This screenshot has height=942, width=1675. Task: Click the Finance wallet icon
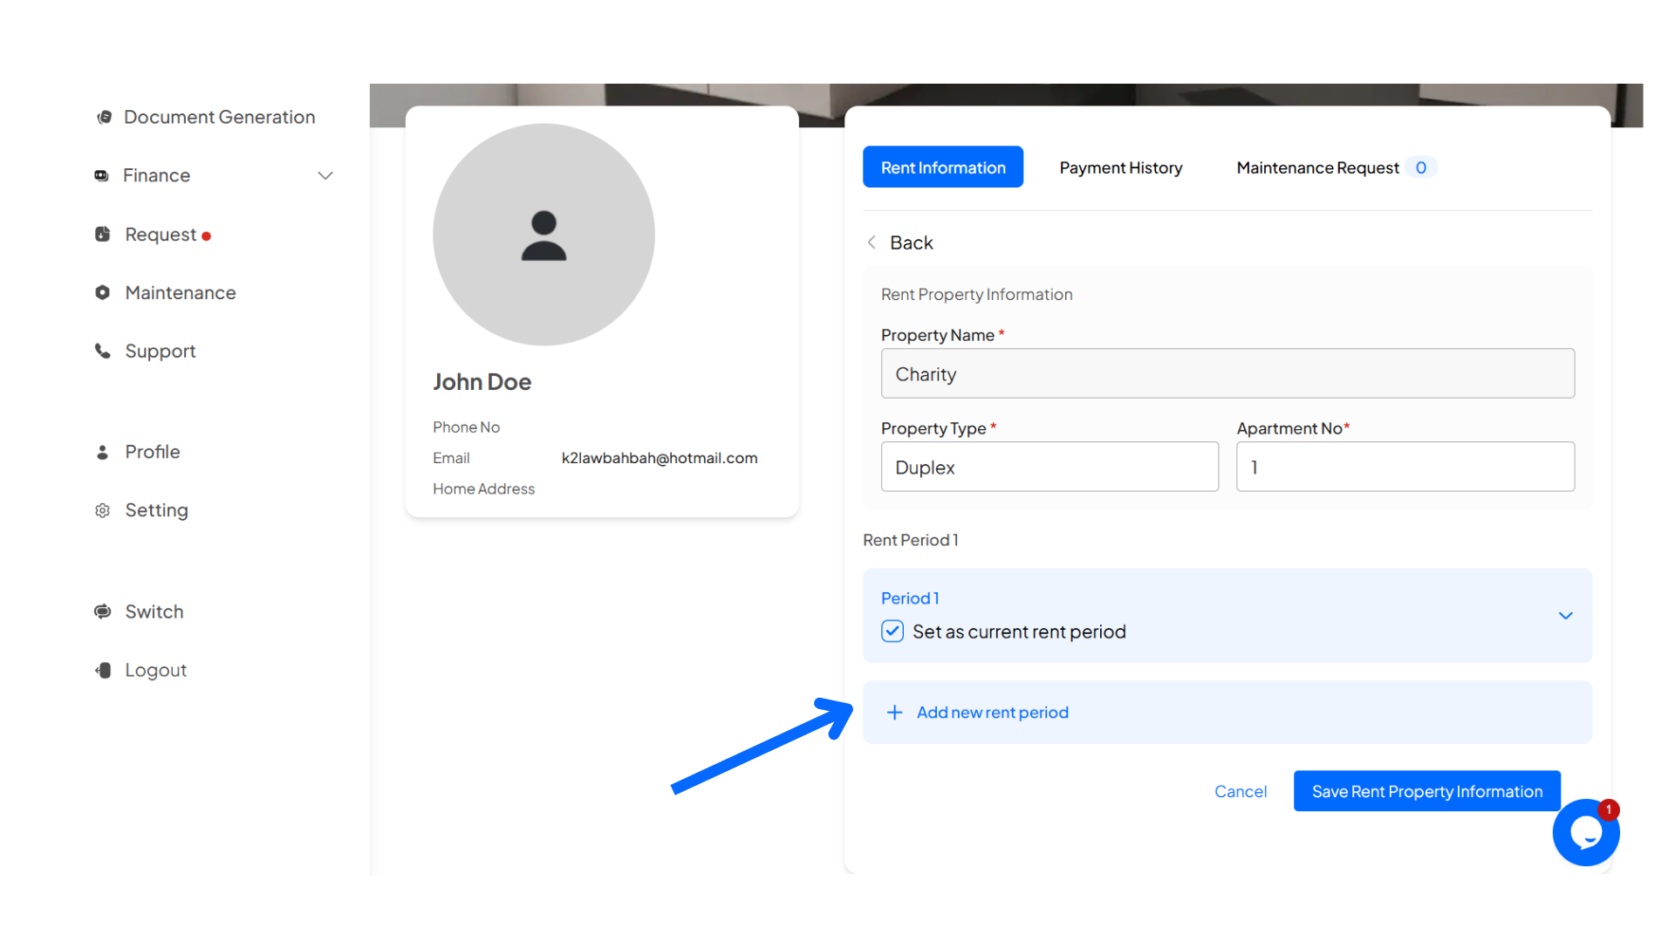(102, 175)
